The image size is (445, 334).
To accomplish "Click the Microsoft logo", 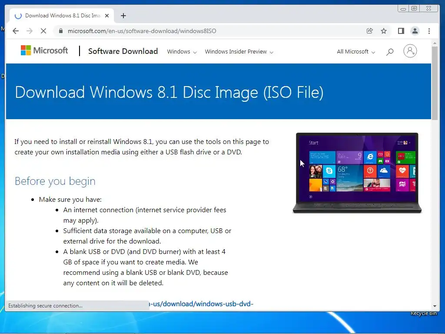I will 45,50.
